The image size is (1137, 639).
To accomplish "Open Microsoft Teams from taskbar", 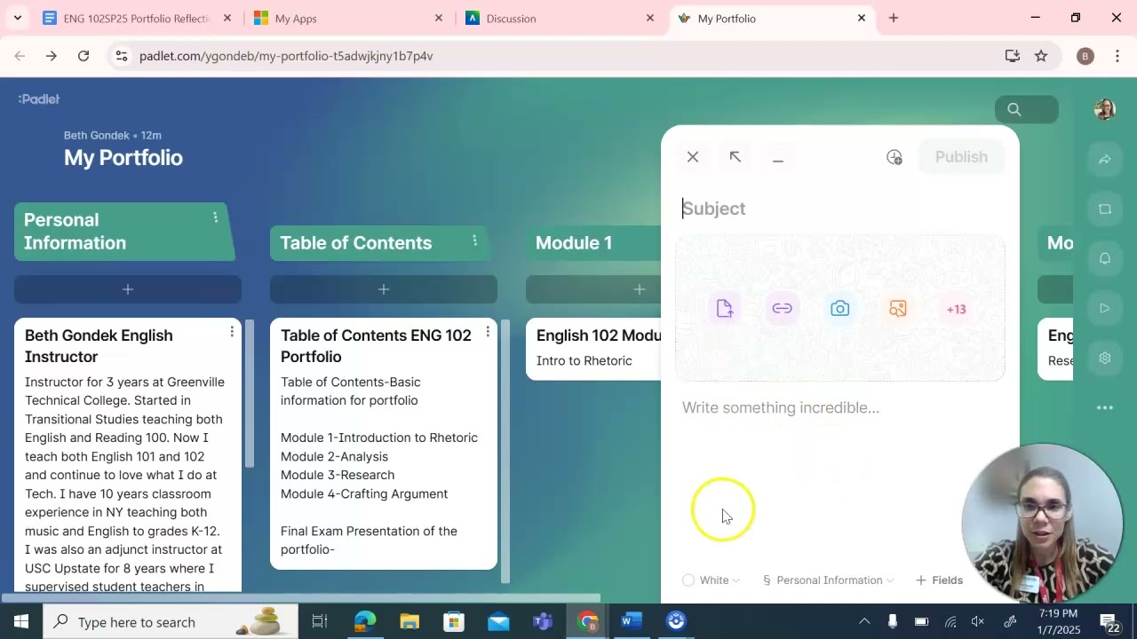I will coord(543,621).
